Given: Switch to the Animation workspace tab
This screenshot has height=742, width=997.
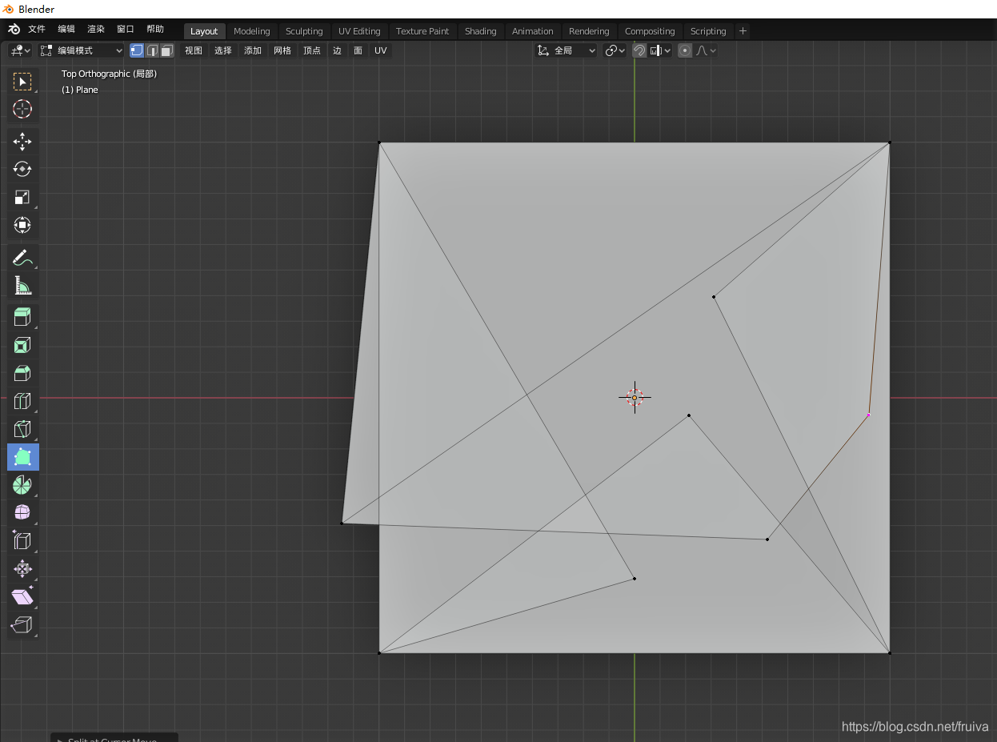Looking at the screenshot, I should point(532,31).
